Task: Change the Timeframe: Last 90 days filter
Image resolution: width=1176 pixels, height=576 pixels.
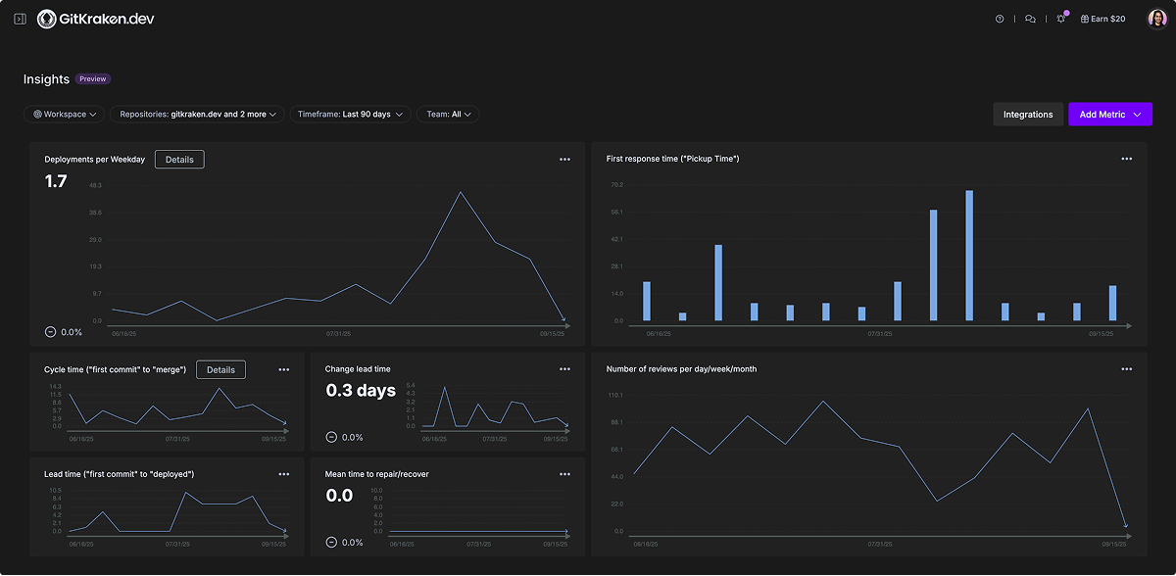Action: pos(350,115)
